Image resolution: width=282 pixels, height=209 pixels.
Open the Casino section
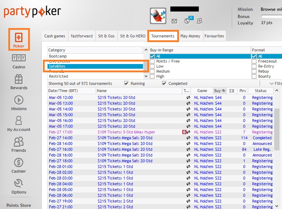pos(19,62)
